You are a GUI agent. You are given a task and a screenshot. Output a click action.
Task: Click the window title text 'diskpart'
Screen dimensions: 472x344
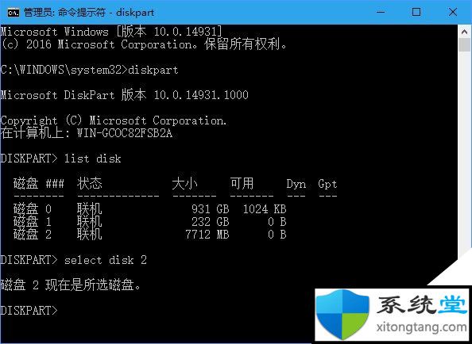pos(135,13)
